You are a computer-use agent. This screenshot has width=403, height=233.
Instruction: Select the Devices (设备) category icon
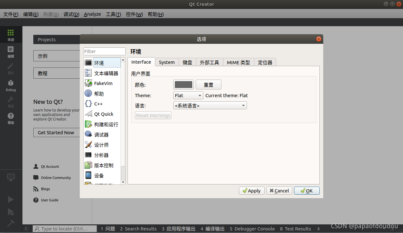[88, 175]
